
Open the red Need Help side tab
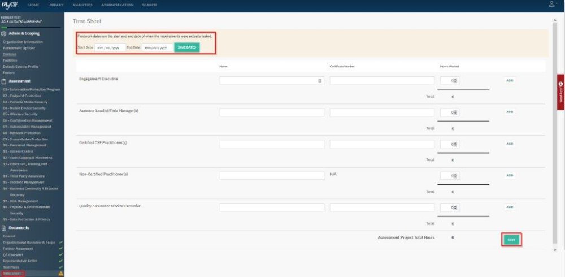coord(560,92)
